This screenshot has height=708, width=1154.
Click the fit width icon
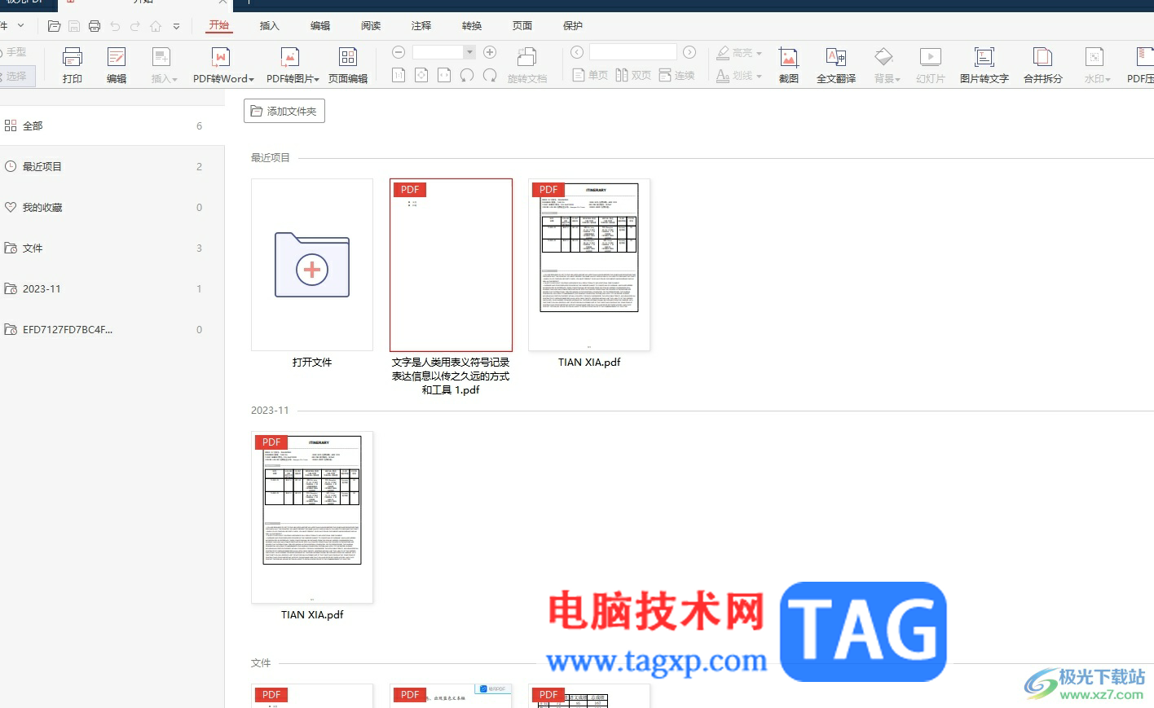(x=444, y=76)
